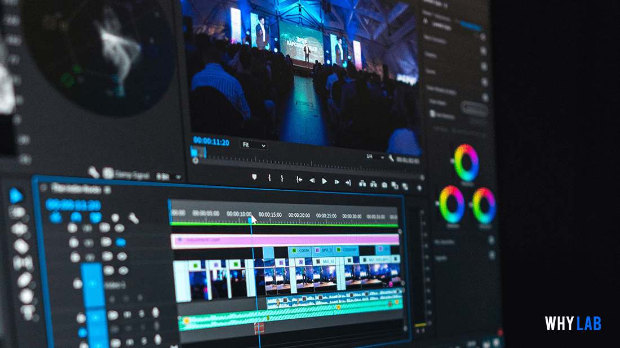Image resolution: width=620 pixels, height=348 pixels.
Task: Step forward one frame
Action: point(336,181)
